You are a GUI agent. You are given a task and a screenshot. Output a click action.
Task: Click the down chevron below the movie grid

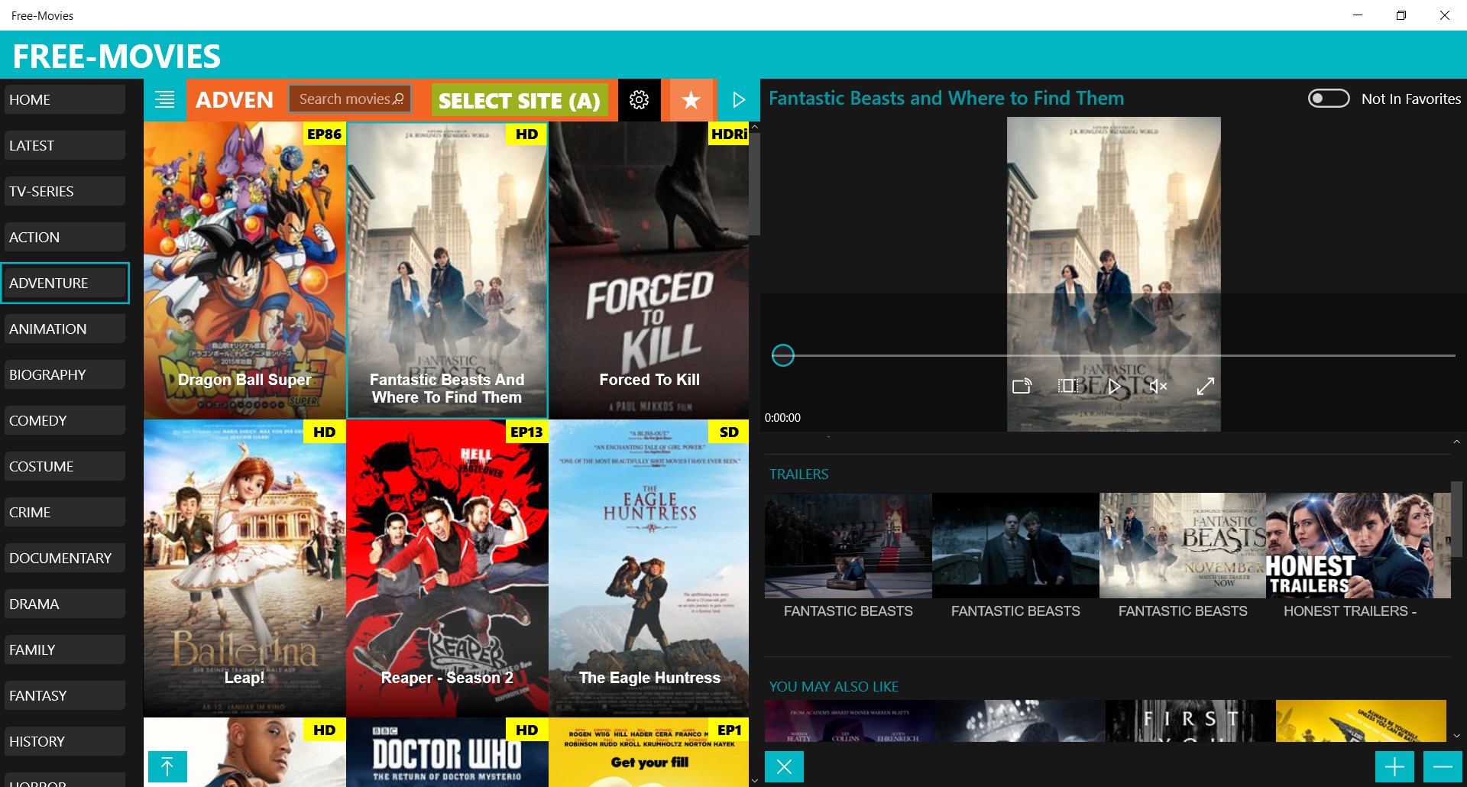coord(754,780)
